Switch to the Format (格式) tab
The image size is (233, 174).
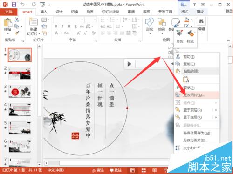185,12
